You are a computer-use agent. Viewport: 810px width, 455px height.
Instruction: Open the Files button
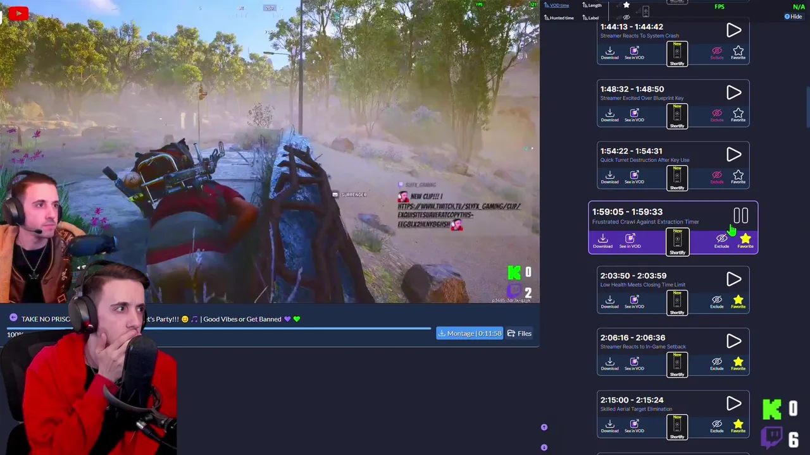519,333
